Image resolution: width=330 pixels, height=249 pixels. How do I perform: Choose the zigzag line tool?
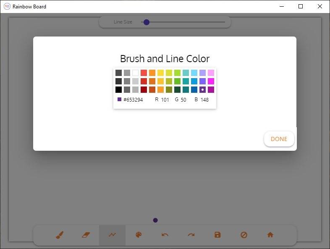tap(112, 235)
